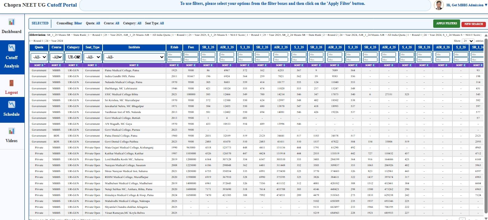Open Schedule using its sidebar icon
The height and width of the screenshot is (220, 488).
click(x=12, y=105)
